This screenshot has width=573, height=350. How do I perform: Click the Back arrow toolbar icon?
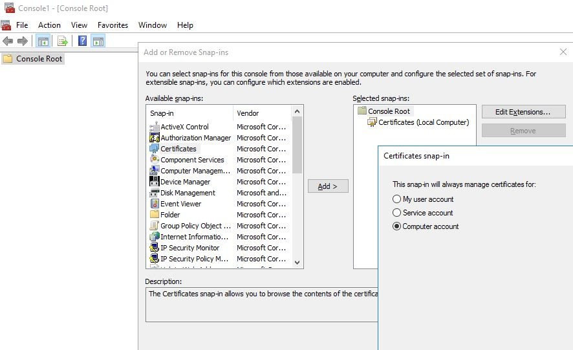(8, 41)
